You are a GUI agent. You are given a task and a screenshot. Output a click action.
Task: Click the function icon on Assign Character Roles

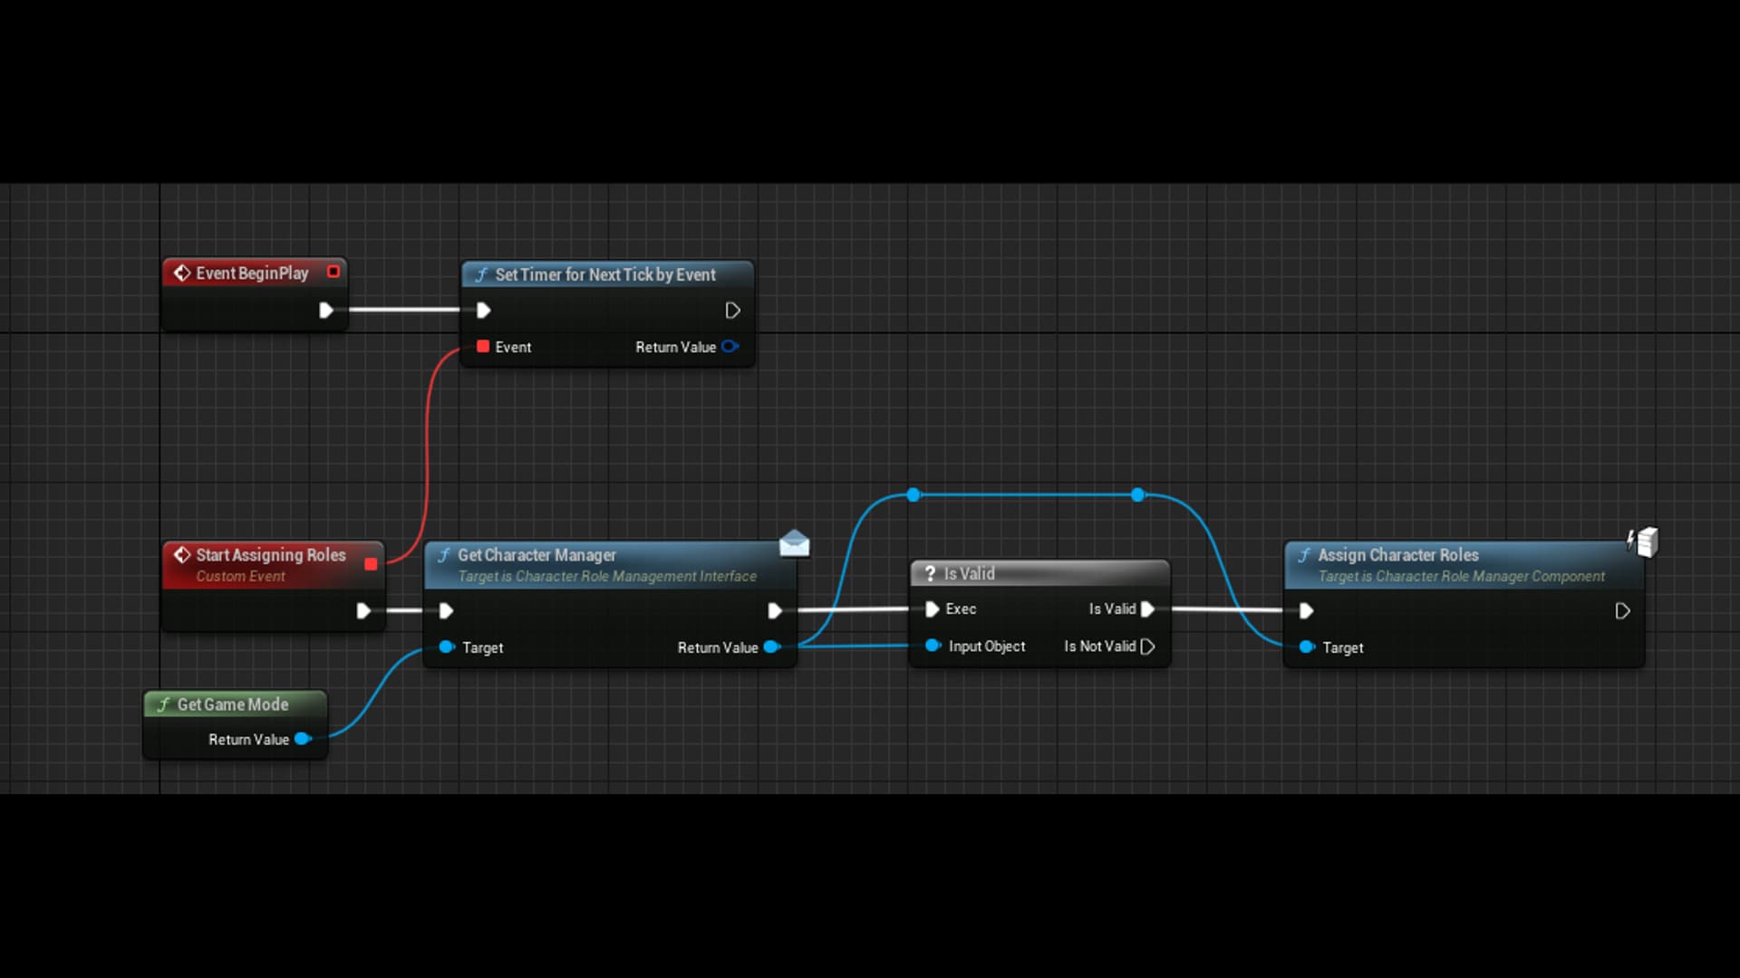pyautogui.click(x=1305, y=555)
